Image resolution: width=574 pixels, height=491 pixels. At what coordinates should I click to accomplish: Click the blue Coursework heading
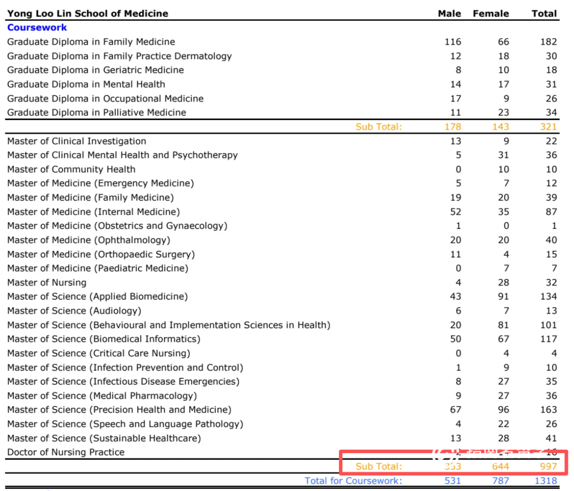pyautogui.click(x=37, y=28)
